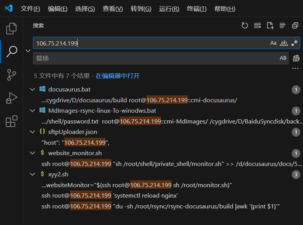Click the sftpUploader.json braces icon
This screenshot has width=303, height=225.
(x=42, y=132)
